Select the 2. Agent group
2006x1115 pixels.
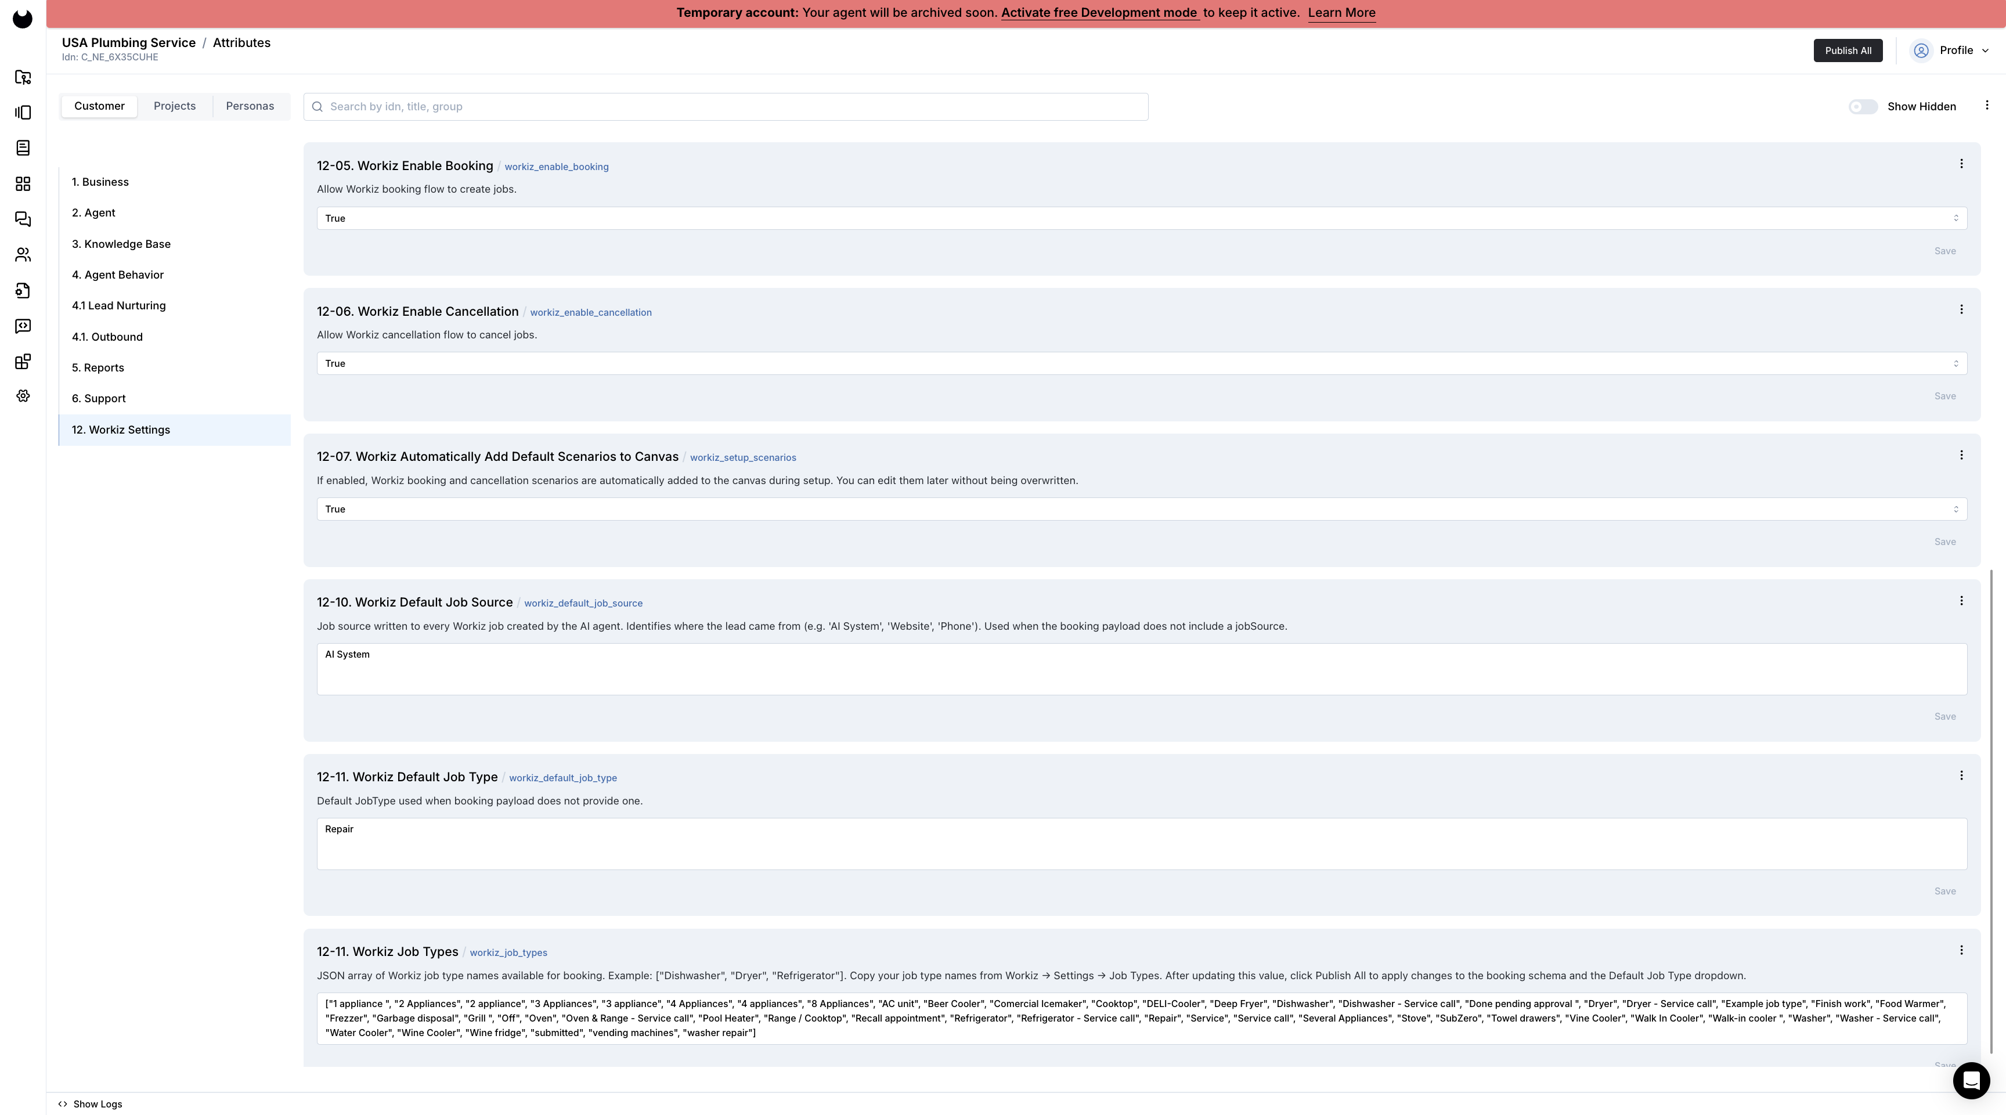coord(175,212)
